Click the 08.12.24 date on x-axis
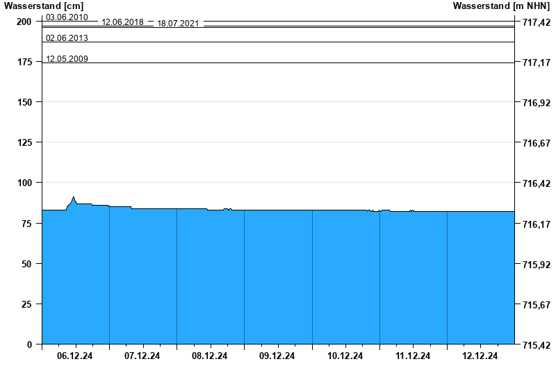 click(210, 356)
